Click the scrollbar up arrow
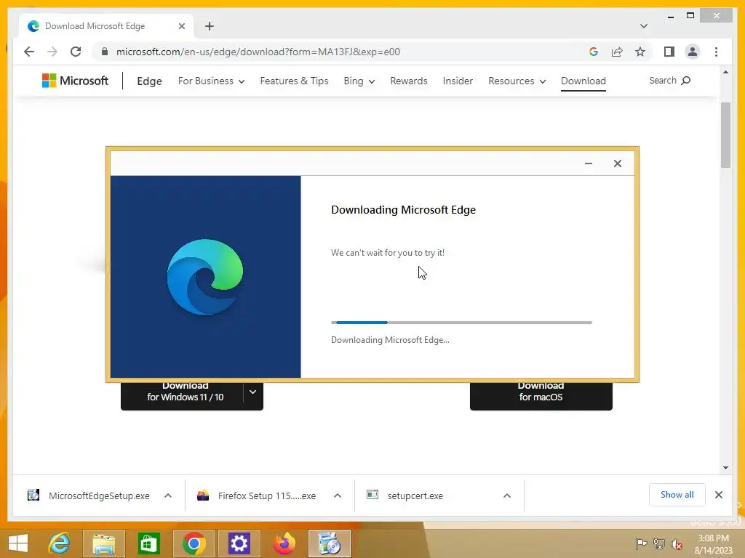This screenshot has width=745, height=558. pos(725,72)
